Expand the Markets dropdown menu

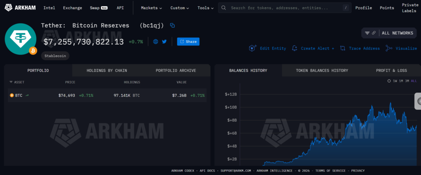tap(151, 8)
